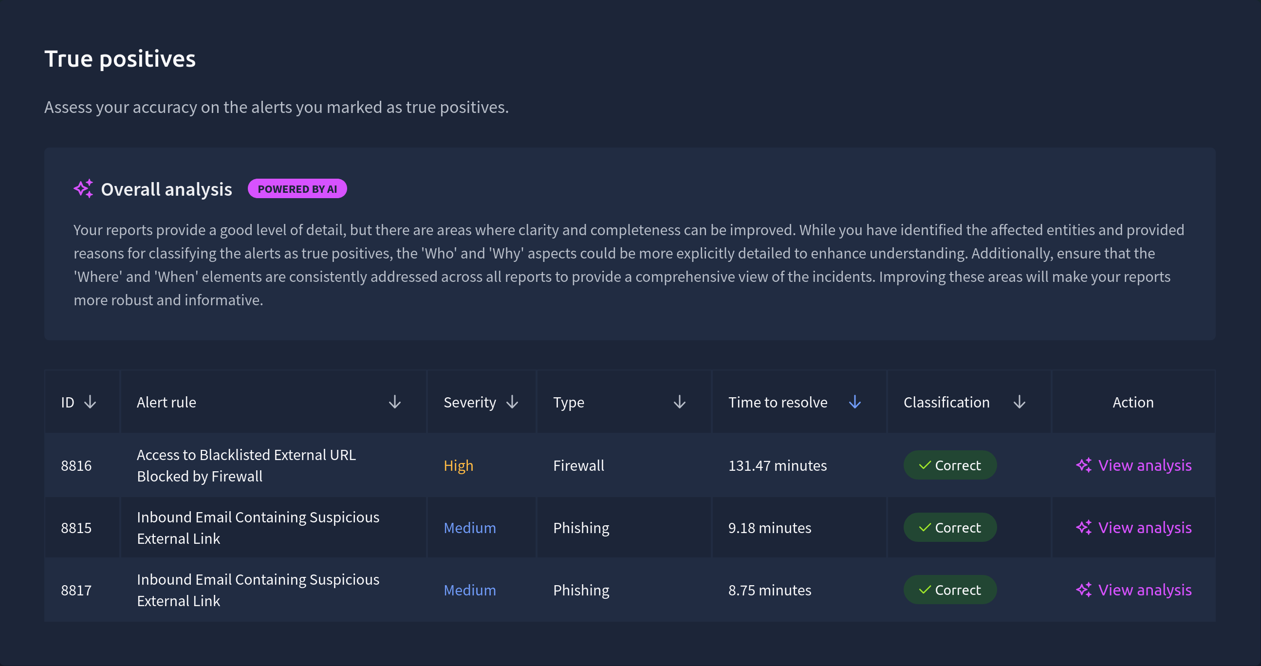Click the Time to resolve header label
The height and width of the screenshot is (666, 1261).
coord(778,402)
